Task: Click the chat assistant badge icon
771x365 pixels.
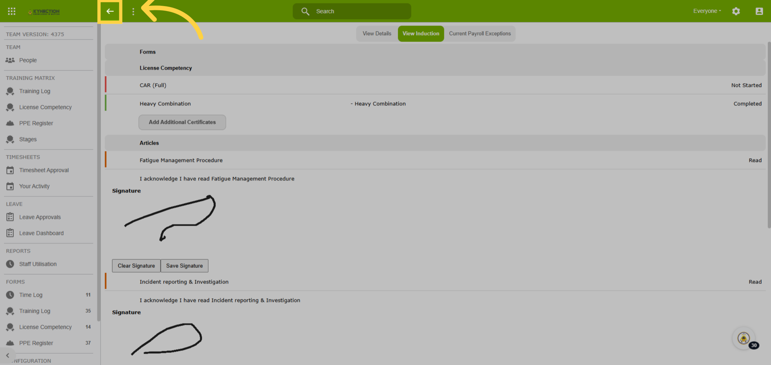Action: click(744, 338)
